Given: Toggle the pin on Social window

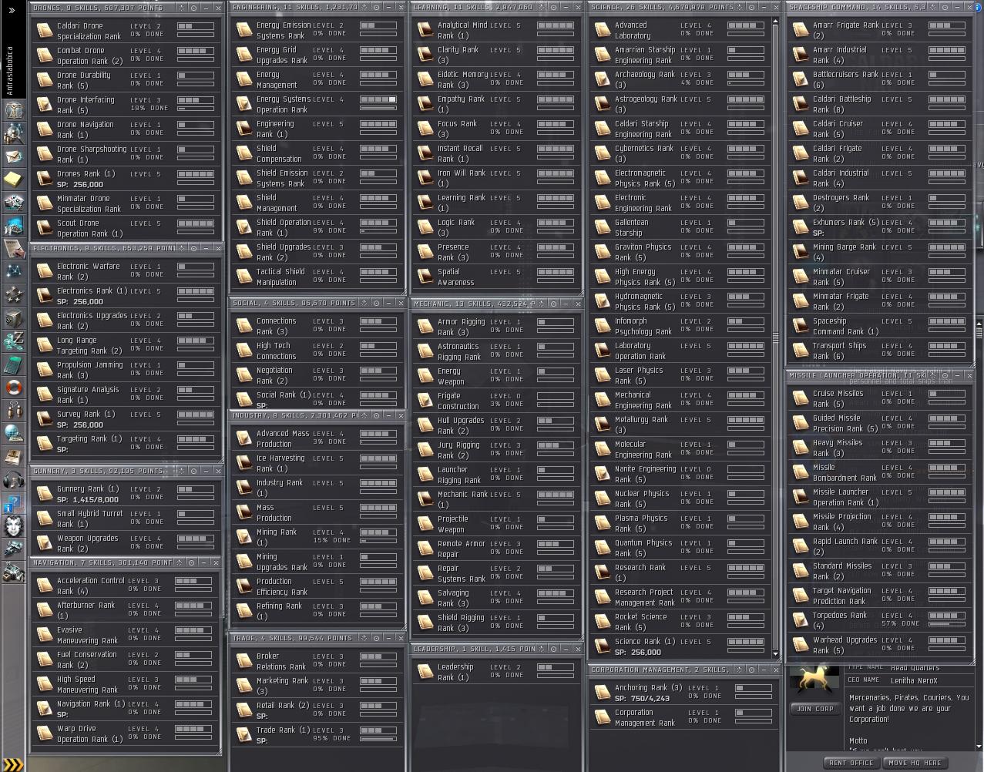Looking at the screenshot, I should [x=376, y=303].
